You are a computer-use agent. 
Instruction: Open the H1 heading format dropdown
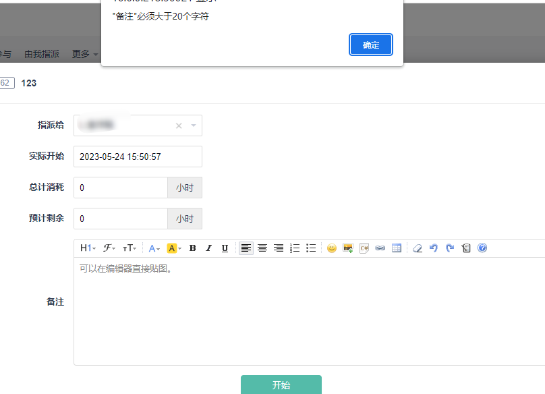(88, 248)
